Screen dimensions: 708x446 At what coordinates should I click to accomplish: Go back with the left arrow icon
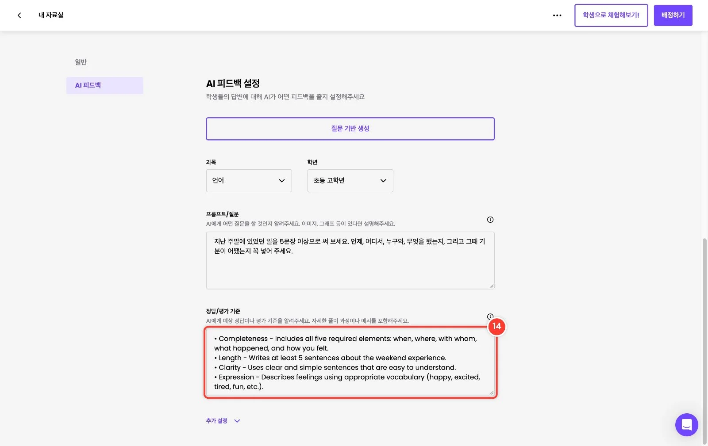click(19, 15)
